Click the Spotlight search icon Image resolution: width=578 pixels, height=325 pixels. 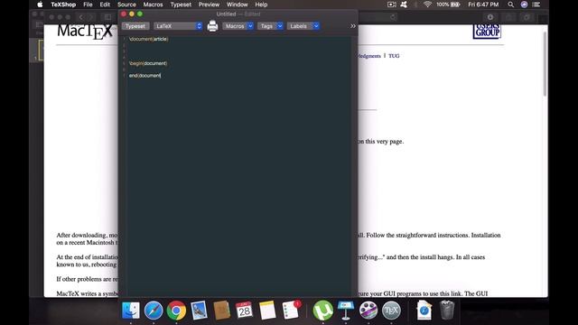(510, 5)
